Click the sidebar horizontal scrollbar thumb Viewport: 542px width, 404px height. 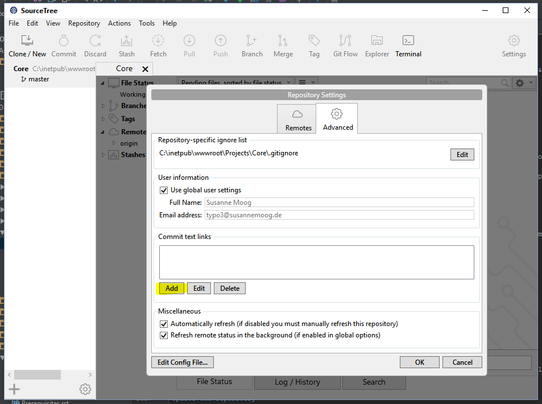point(38,374)
